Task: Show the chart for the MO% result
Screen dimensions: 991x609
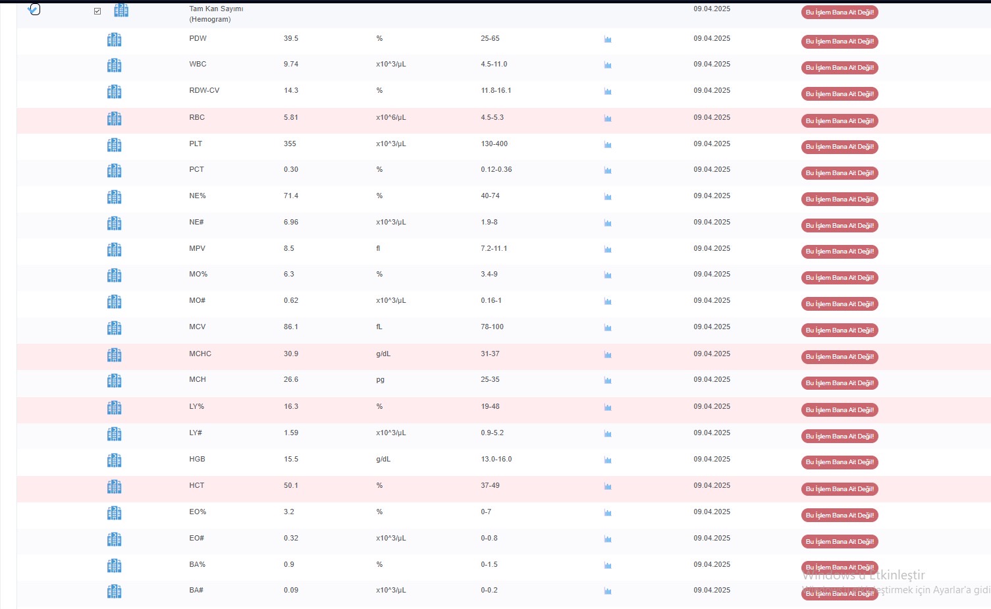Action: pyautogui.click(x=608, y=275)
